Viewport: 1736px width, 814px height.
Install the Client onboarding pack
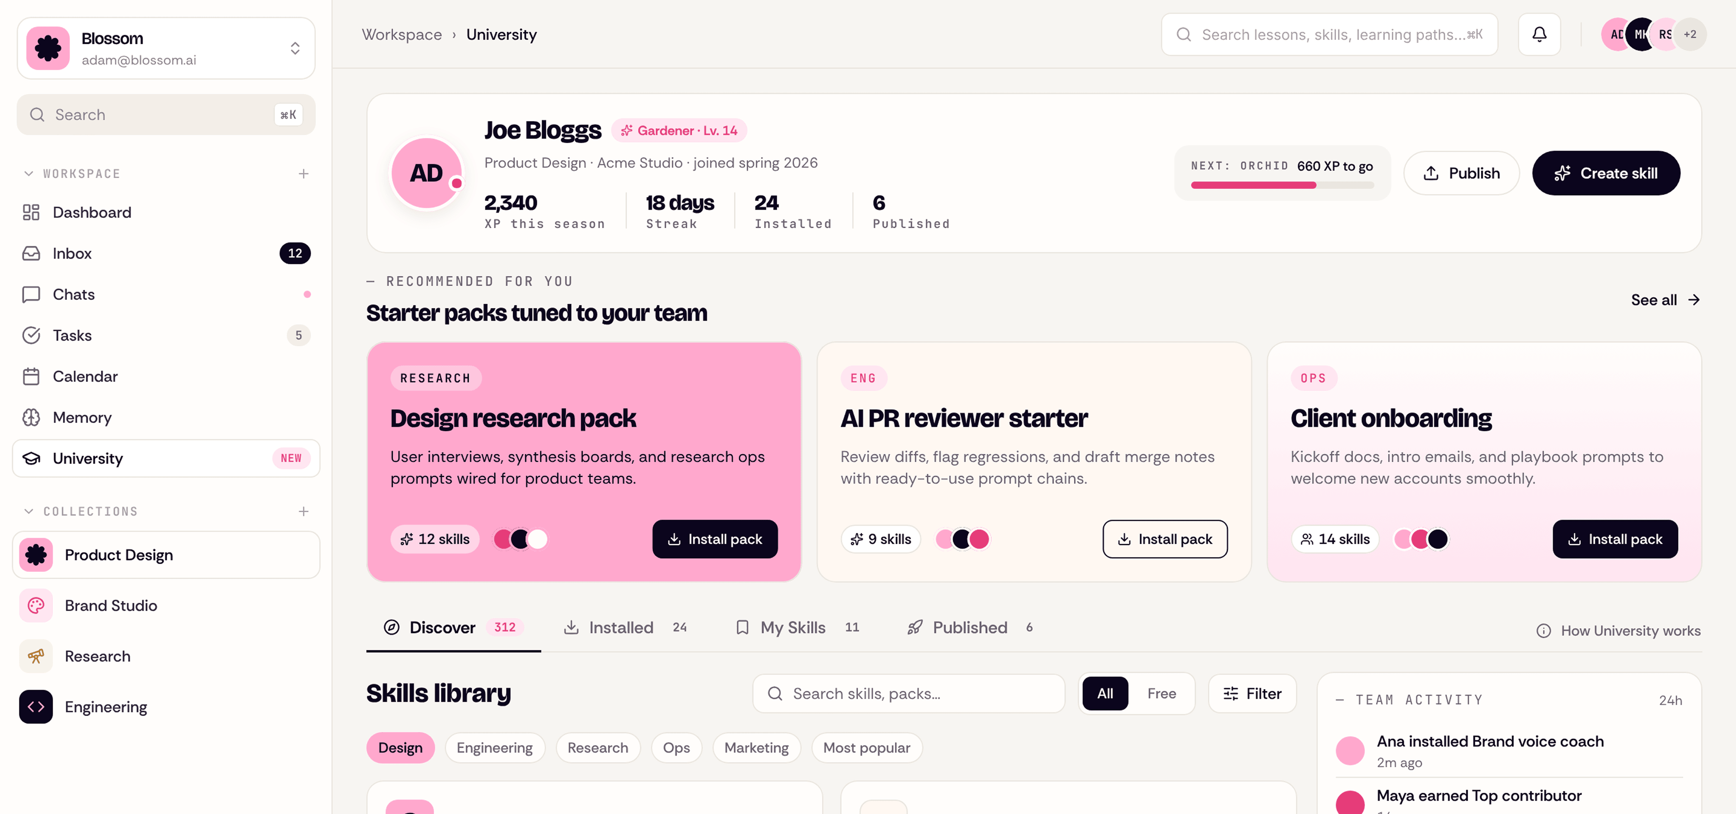pos(1614,539)
